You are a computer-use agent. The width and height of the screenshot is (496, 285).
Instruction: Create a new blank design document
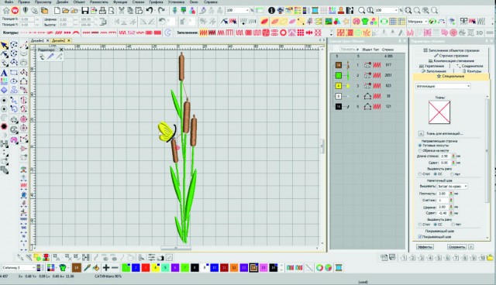[x=57, y=10]
